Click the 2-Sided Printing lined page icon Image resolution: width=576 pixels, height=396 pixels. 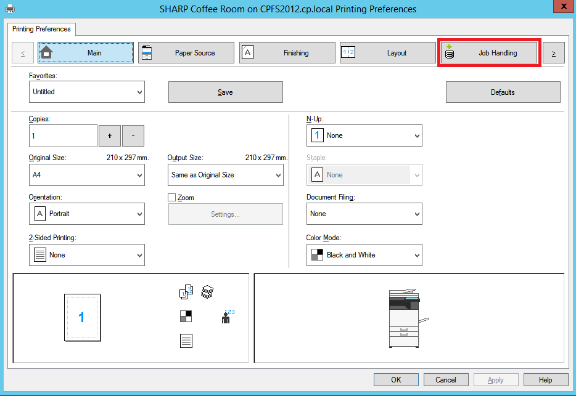[39, 255]
